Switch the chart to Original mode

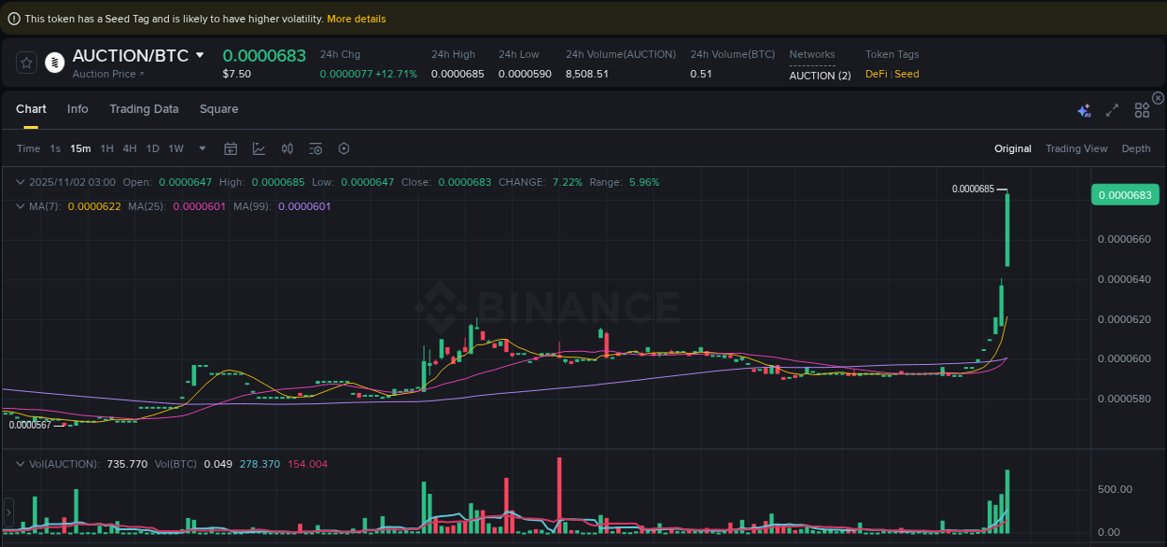pos(1013,148)
